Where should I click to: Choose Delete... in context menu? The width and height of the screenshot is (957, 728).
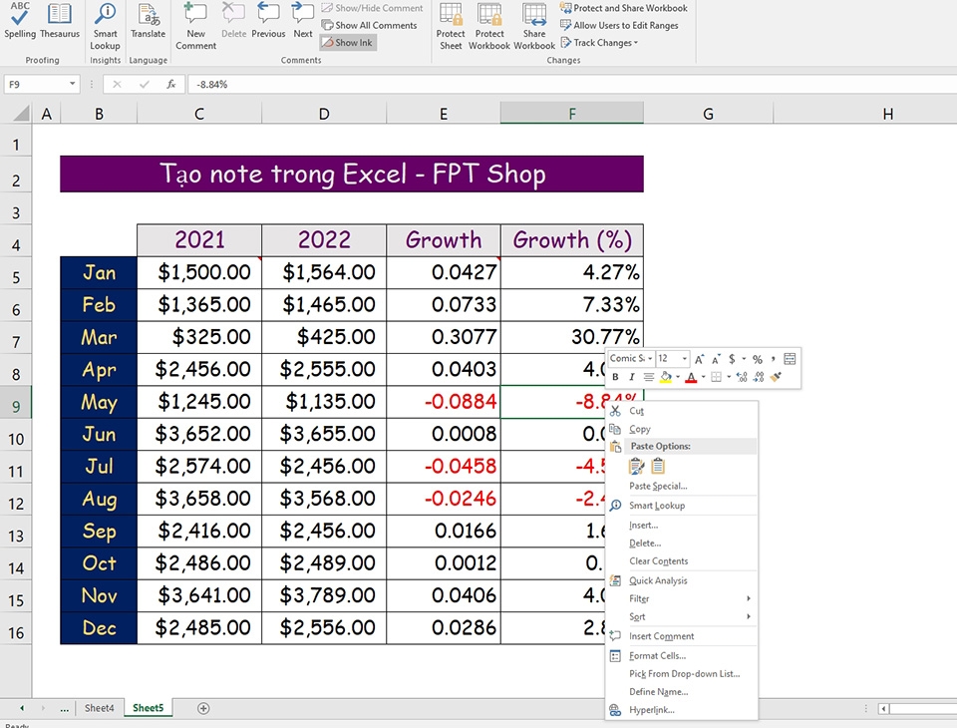[x=682, y=543]
